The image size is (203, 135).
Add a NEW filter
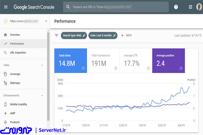[126, 35]
